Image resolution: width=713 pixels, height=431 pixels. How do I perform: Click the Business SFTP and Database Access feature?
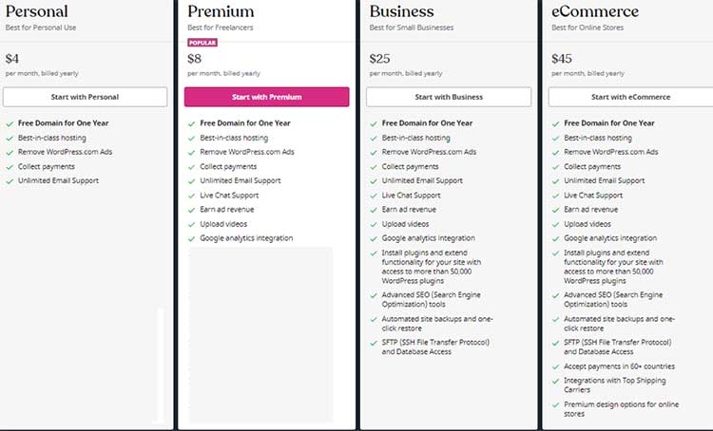pyautogui.click(x=435, y=347)
